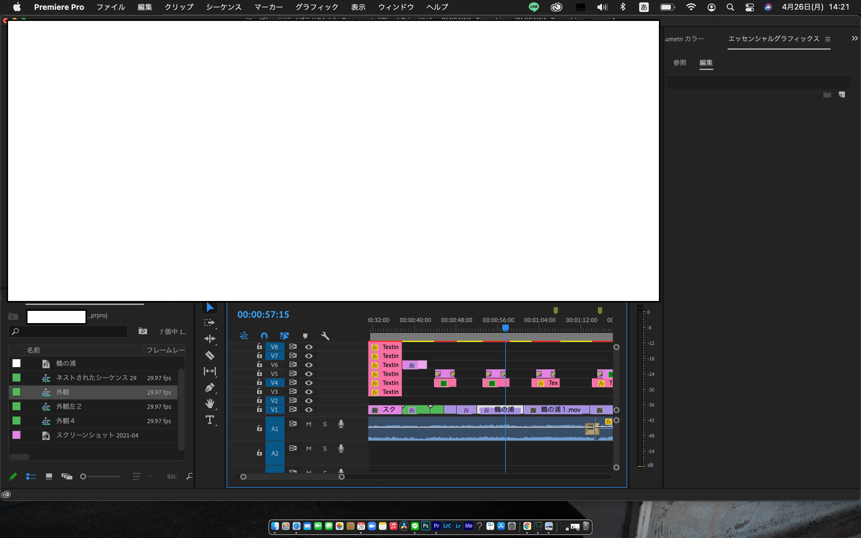Select the 外観左２ sequence item

(69, 406)
